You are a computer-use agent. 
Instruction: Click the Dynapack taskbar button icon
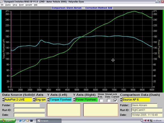pos(39,121)
